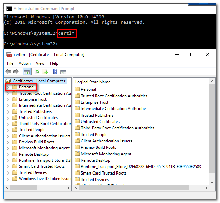Image resolution: width=220 pixels, height=203 pixels.
Task: Select Windows Live ID Token Issuer in tree
Action: point(45,179)
